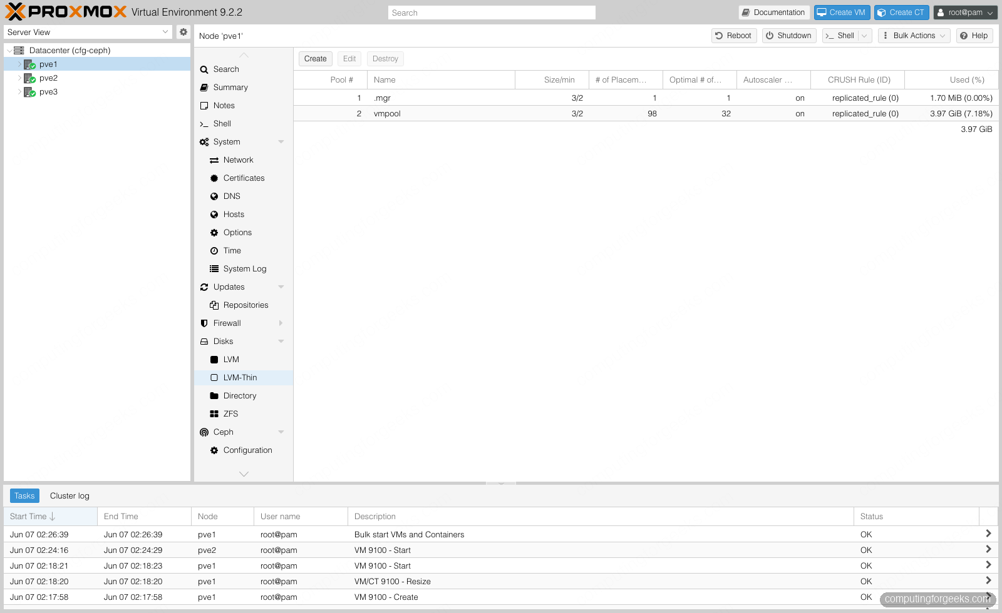Click the Certificates icon

(214, 178)
